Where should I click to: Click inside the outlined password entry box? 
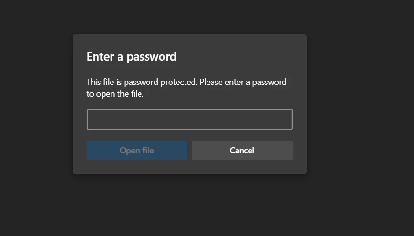189,119
